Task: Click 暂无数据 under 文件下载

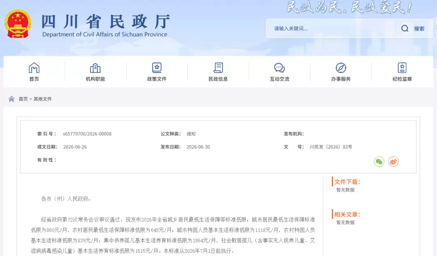Action: pyautogui.click(x=345, y=190)
